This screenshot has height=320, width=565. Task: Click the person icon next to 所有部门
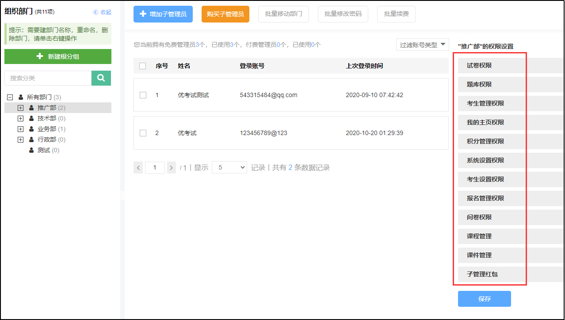point(21,97)
